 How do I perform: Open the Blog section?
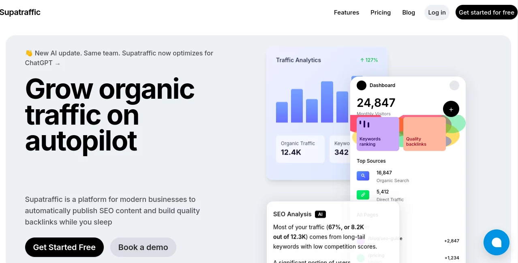408,13
